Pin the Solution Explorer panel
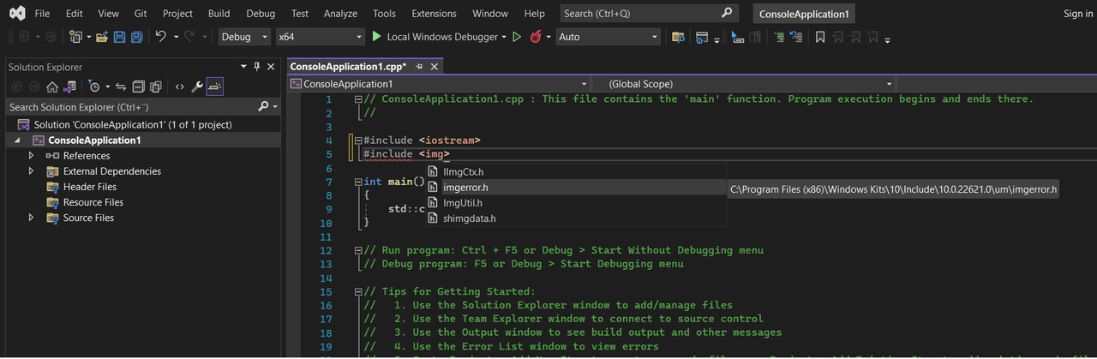The width and height of the screenshot is (1097, 359). [257, 67]
